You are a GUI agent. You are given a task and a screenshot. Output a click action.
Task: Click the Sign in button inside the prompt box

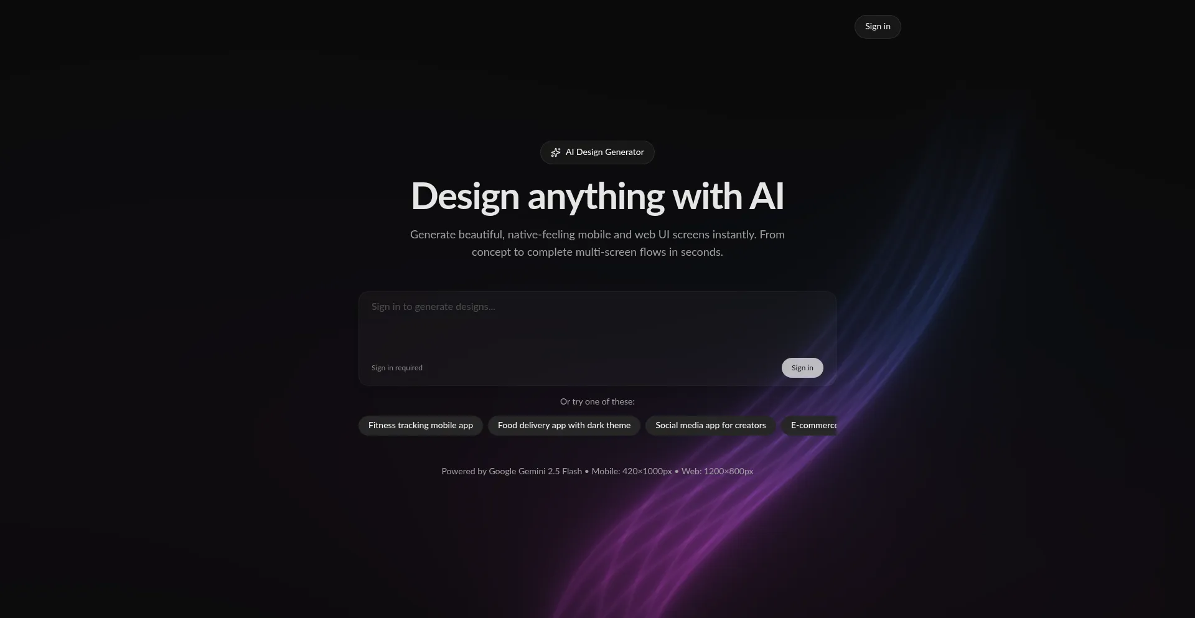802,368
